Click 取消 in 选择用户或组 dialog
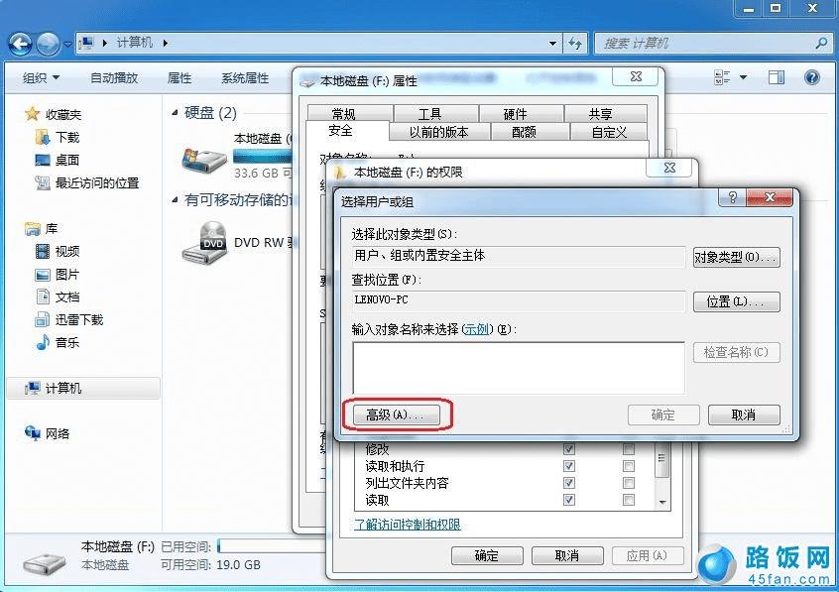The width and height of the screenshot is (839, 592). tap(744, 414)
